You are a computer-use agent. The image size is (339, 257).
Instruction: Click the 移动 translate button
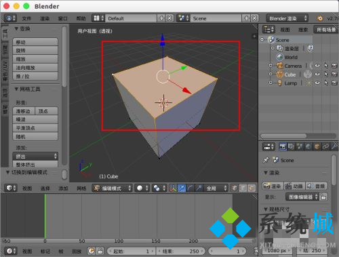click(x=35, y=42)
